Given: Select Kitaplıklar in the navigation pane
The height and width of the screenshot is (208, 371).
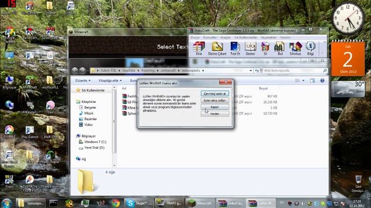Looking at the screenshot, I should [x=86, y=102].
